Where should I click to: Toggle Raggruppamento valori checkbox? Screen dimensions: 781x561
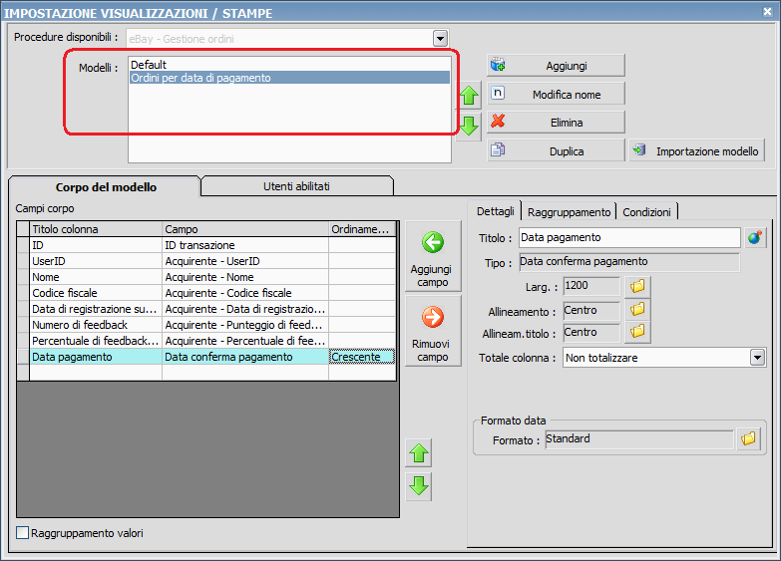tap(22, 533)
